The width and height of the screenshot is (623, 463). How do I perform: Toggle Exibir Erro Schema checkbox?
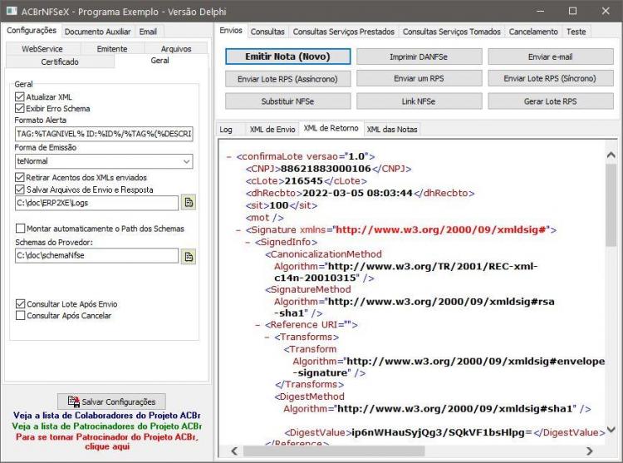coord(19,108)
